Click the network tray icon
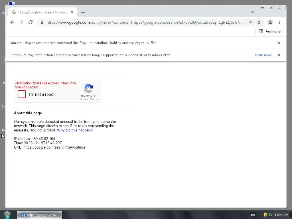This screenshot has width=292, height=219. (x=270, y=215)
